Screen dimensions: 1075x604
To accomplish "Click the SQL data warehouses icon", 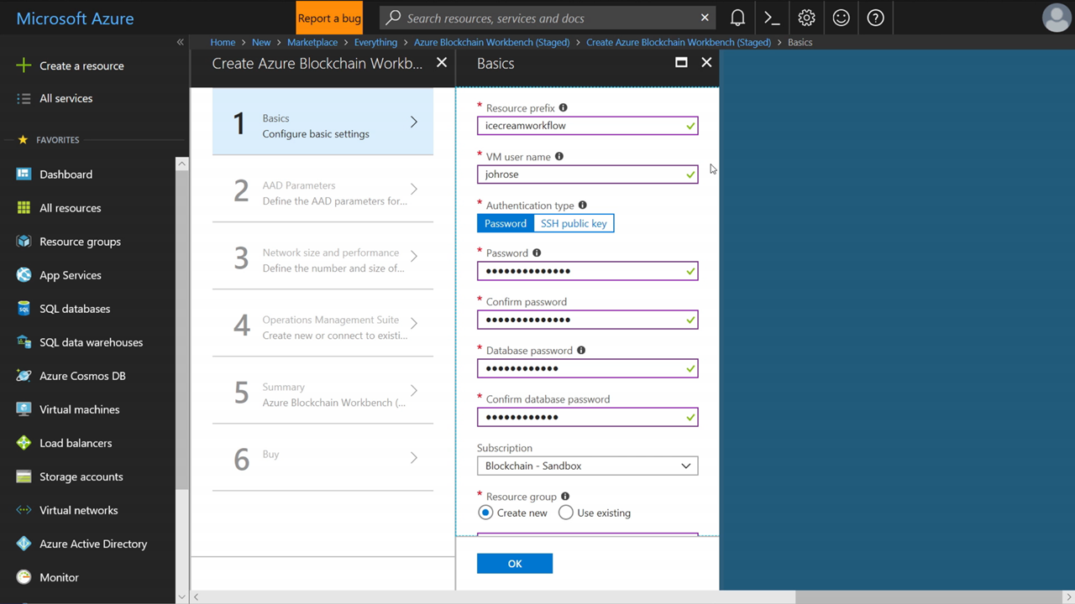I will click(24, 342).
